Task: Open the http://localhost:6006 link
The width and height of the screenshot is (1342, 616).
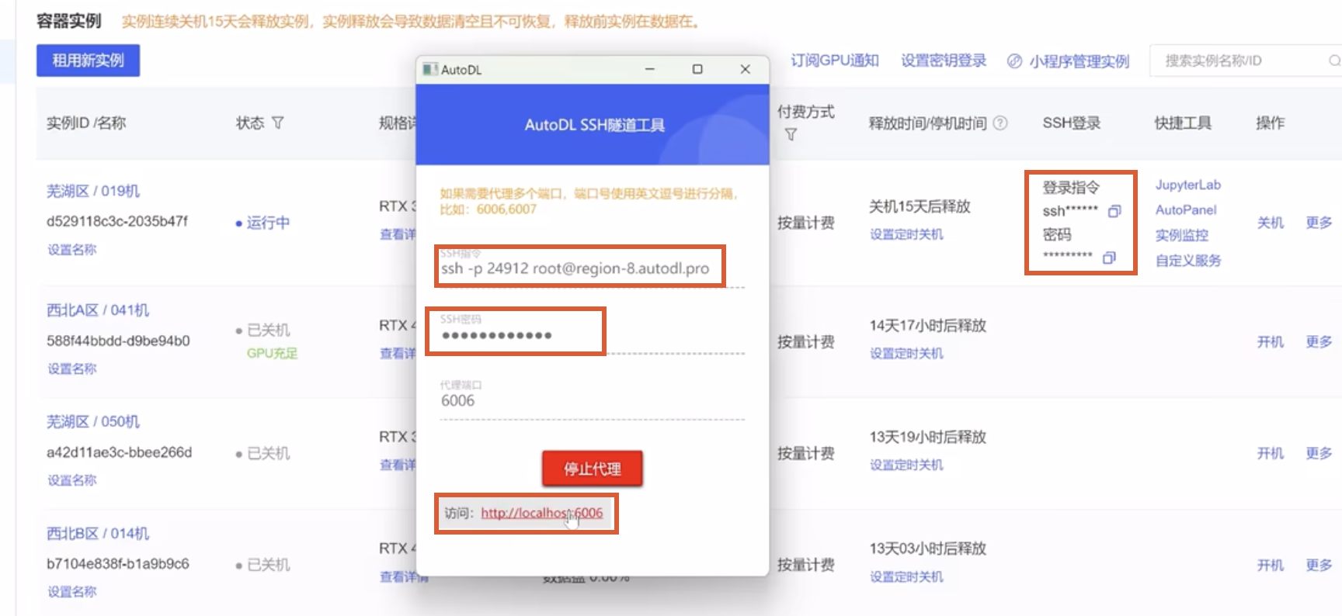Action: [541, 513]
